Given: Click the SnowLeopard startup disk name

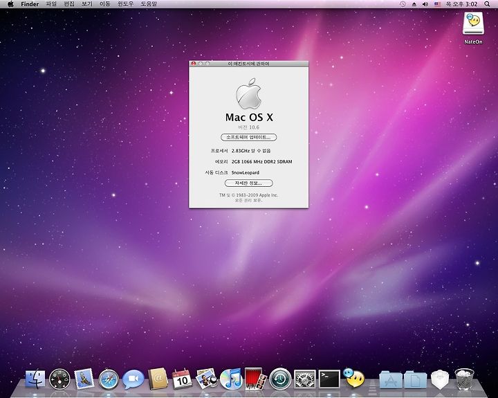Looking at the screenshot, I should [x=245, y=172].
